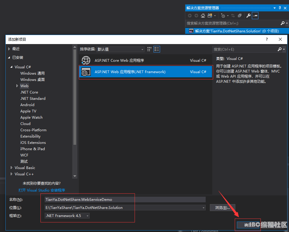Expand the Visual C++ node
Image resolution: width=289 pixels, height=232 pixels.
tap(11, 174)
